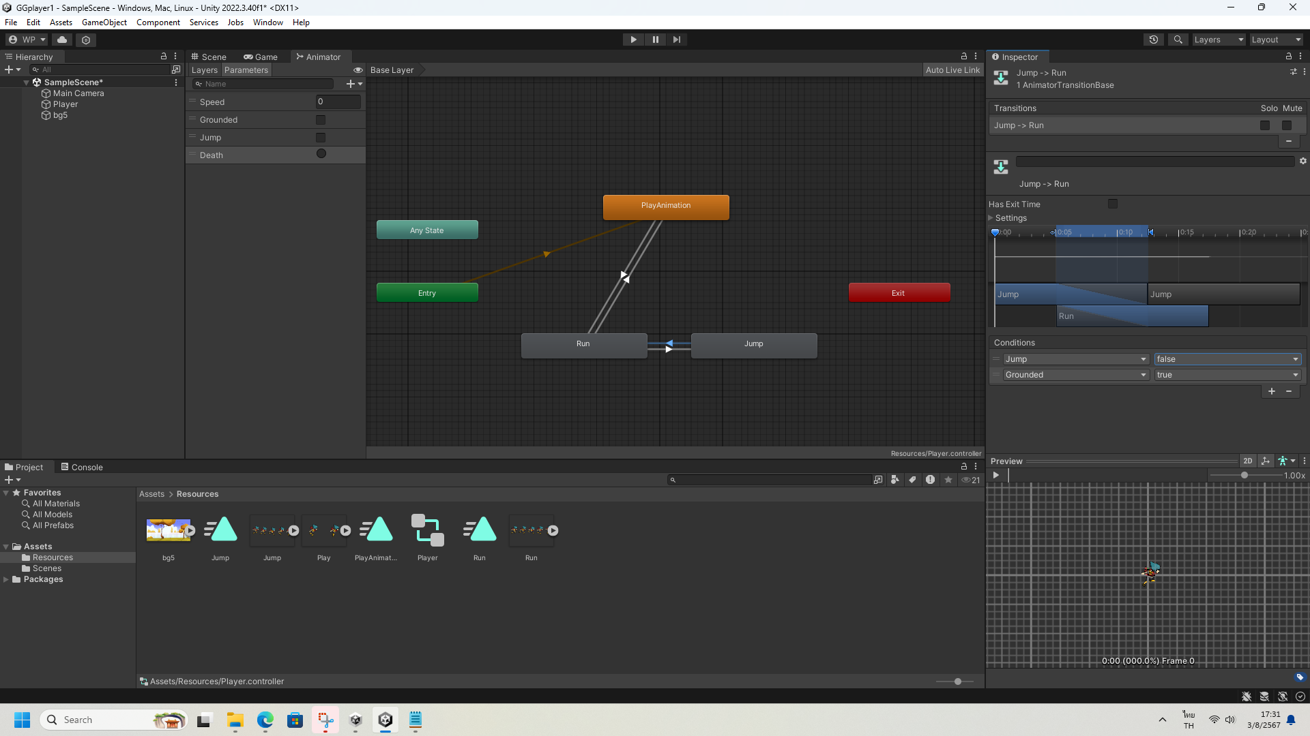Adjust the Preview speed slider handle

(x=1244, y=476)
